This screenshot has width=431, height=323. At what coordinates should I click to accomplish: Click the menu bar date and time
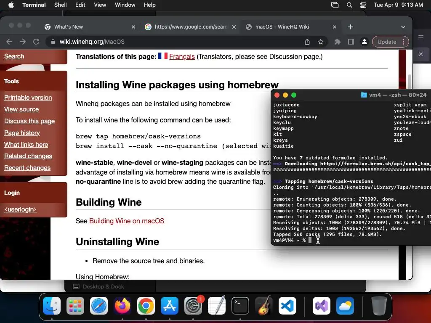398,5
